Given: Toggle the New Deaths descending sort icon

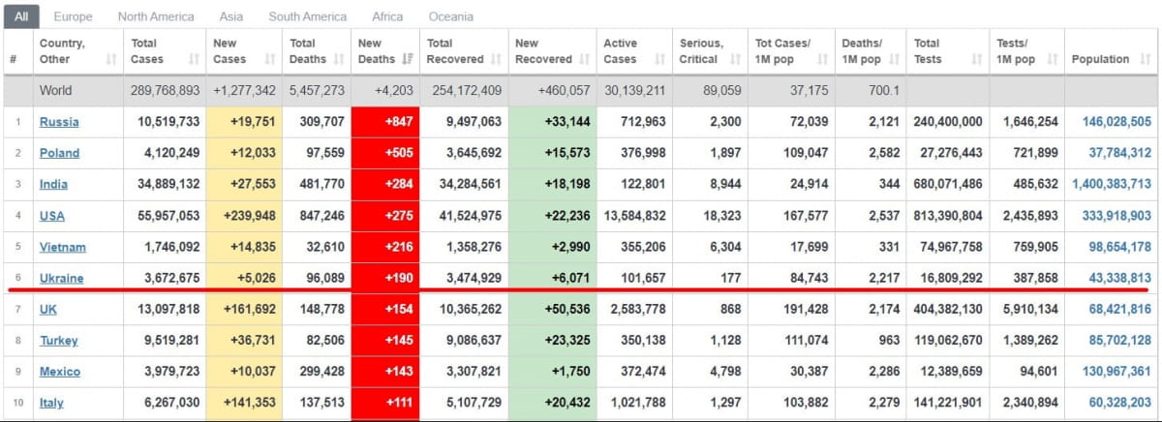Looking at the screenshot, I should tap(407, 60).
